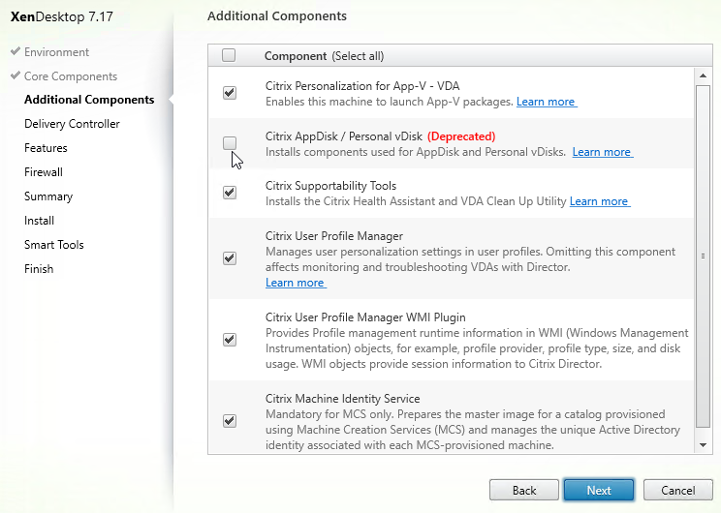Click the Environment completed checkmark icon
The height and width of the screenshot is (513, 721).
click(16, 51)
